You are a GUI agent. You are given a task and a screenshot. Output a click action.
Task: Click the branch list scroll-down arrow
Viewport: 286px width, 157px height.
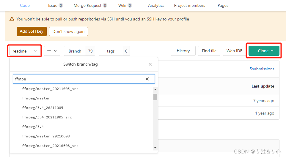coord(155,148)
